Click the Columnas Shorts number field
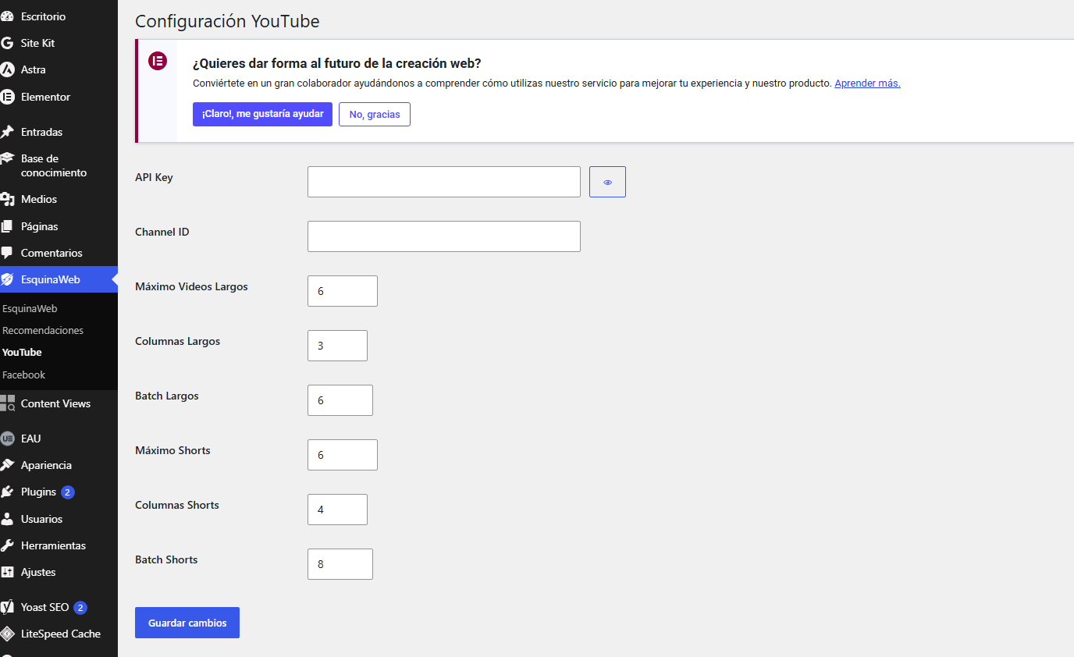 (x=337, y=510)
